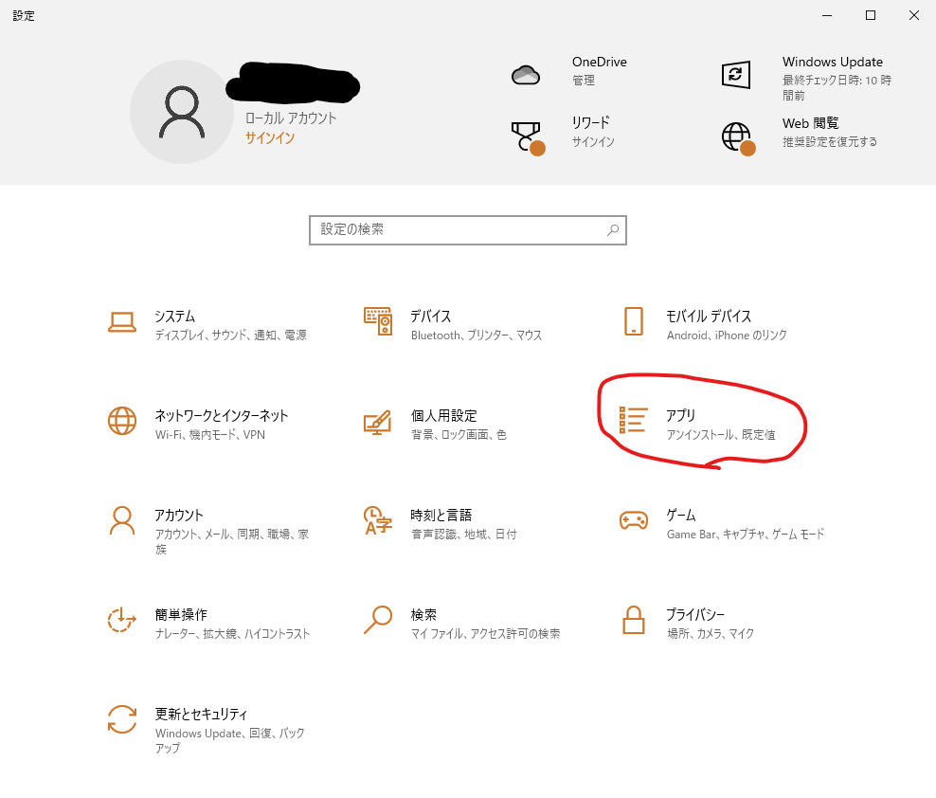The image size is (936, 798).
Task: Click inside the 設定の検索 search field
Action: click(459, 229)
